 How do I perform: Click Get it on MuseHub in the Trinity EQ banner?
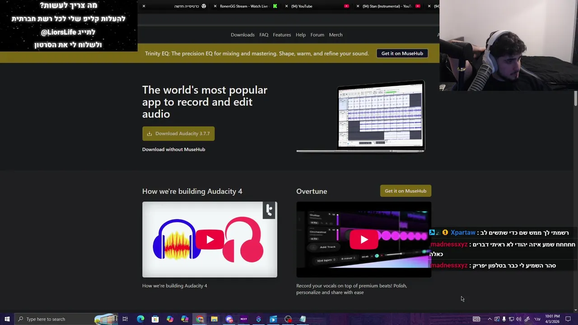402,53
